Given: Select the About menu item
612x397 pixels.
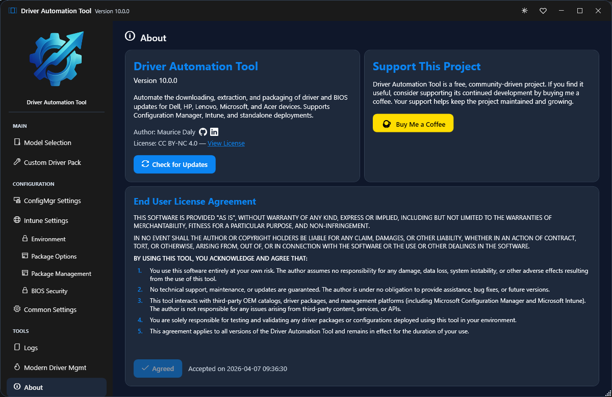Looking at the screenshot, I should [57, 387].
